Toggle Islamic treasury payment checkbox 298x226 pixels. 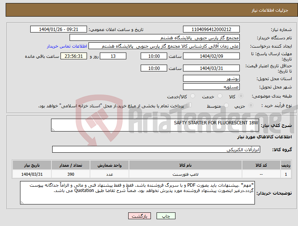point(189,105)
